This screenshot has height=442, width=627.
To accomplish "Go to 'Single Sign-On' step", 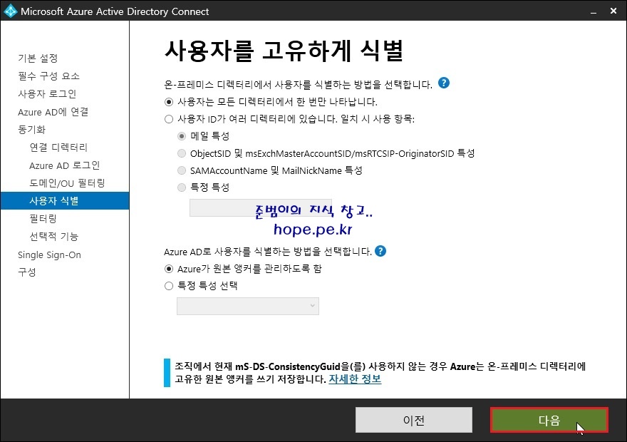I will pos(49,255).
